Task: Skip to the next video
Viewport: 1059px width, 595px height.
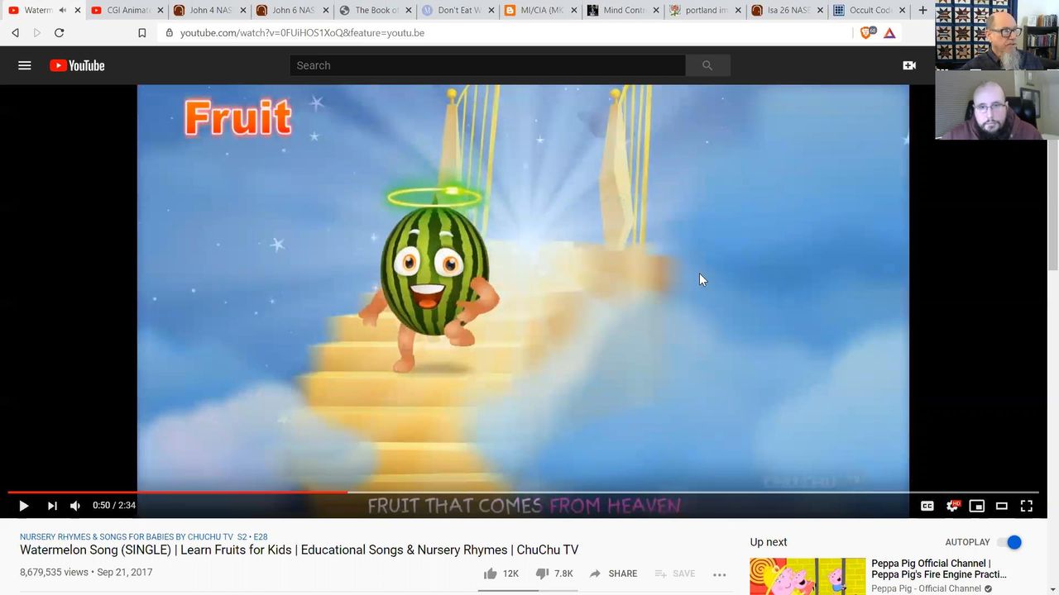Action: [52, 506]
